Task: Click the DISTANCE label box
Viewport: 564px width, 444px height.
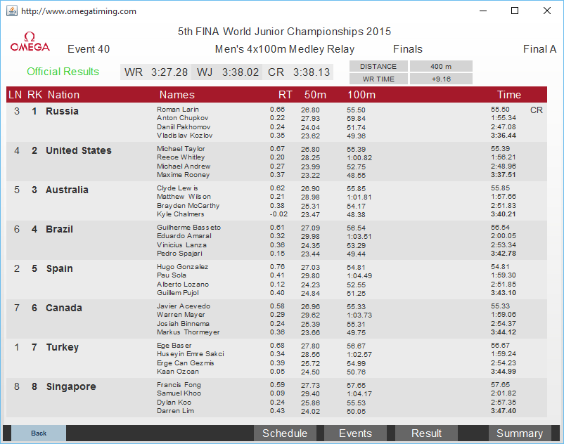Action: [378, 66]
